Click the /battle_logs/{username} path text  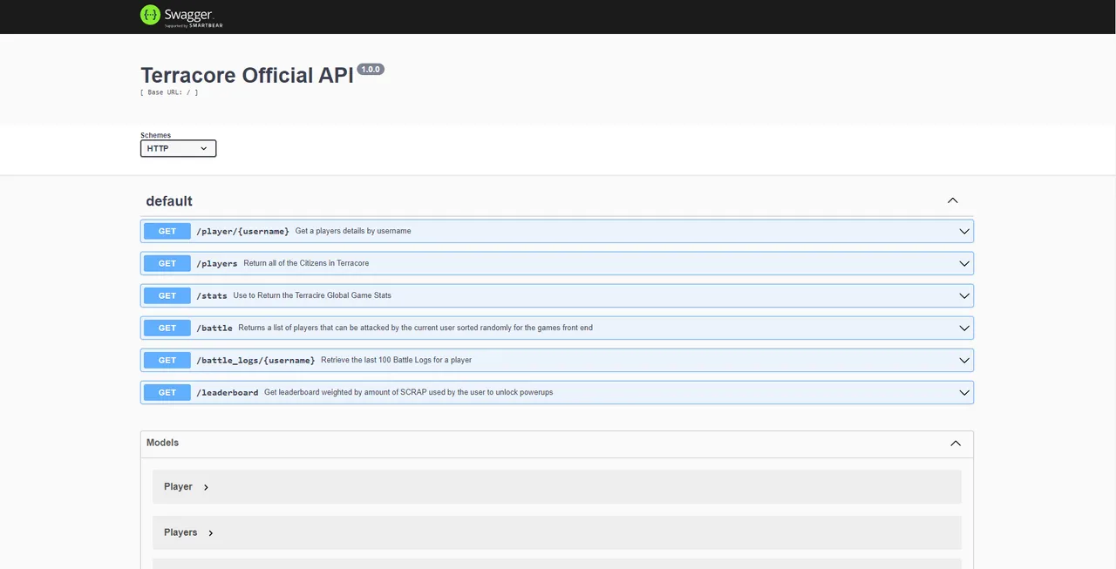255,361
